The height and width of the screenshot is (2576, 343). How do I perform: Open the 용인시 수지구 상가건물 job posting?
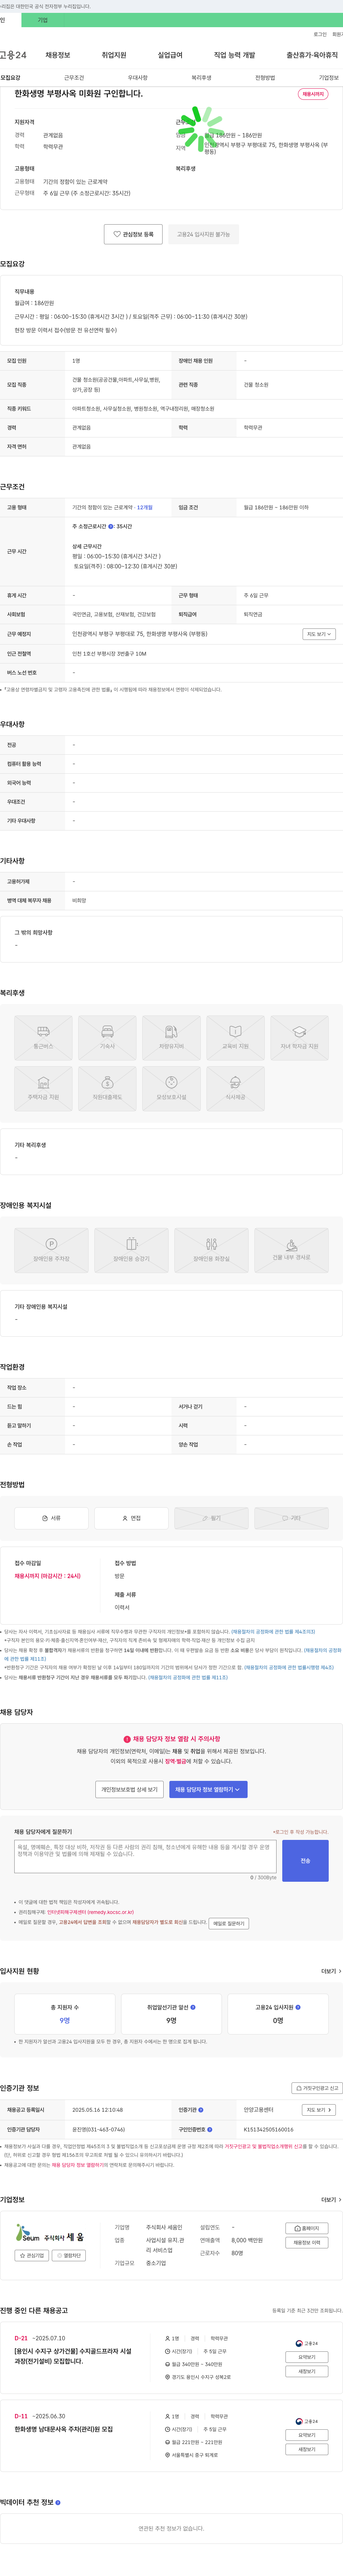[x=73, y=2356]
